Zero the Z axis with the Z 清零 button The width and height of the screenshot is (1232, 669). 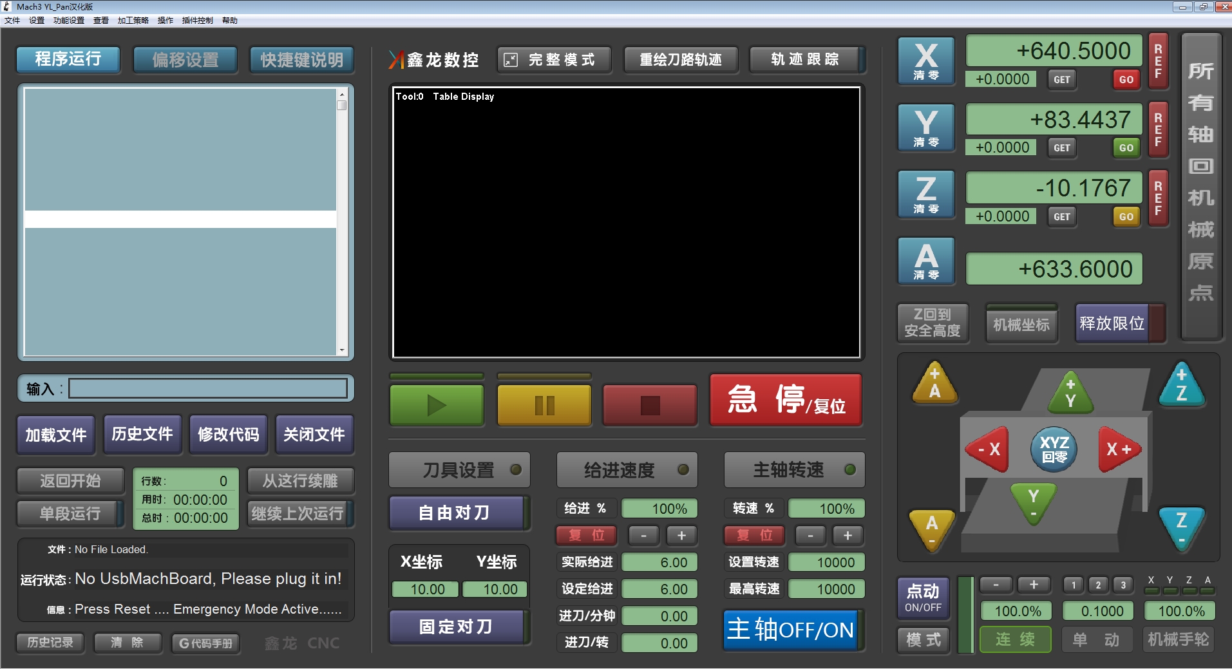pos(926,194)
